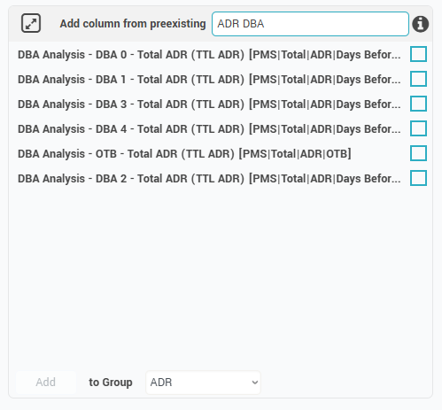
Task: Open the ADR group dropdown
Action: [203, 383]
